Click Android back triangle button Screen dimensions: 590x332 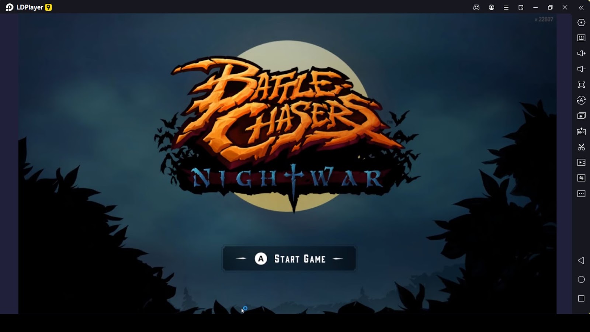coord(581,260)
